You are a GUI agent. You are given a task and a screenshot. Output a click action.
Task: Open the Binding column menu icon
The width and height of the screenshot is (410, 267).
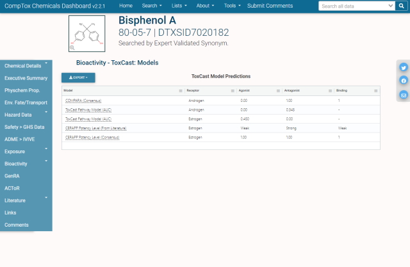tap(375, 91)
